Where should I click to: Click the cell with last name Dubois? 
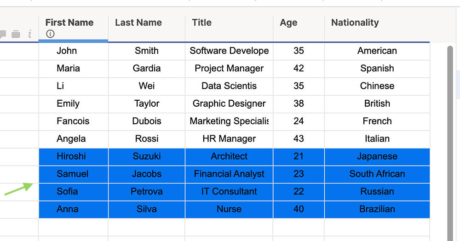coord(147,121)
